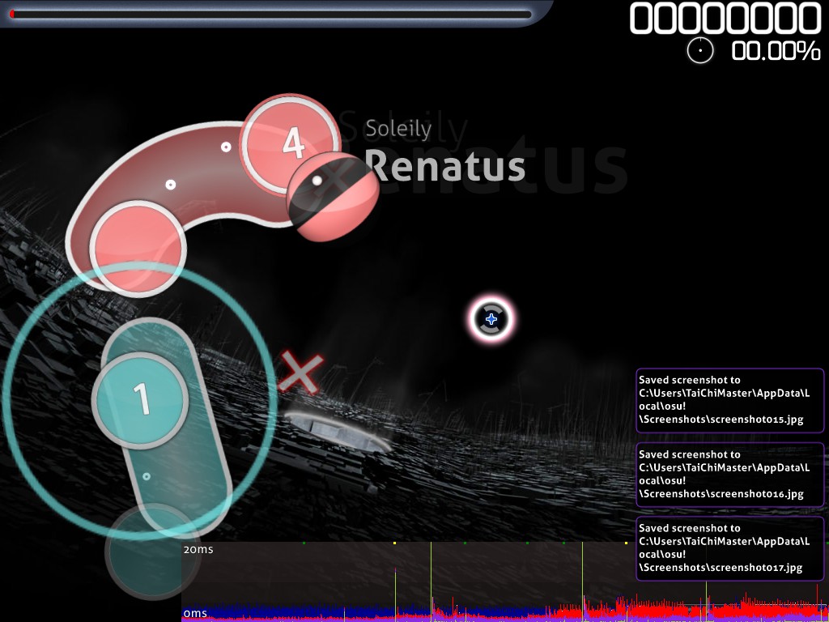
Task: Click the 20ms label on frame graph
Action: (x=198, y=550)
